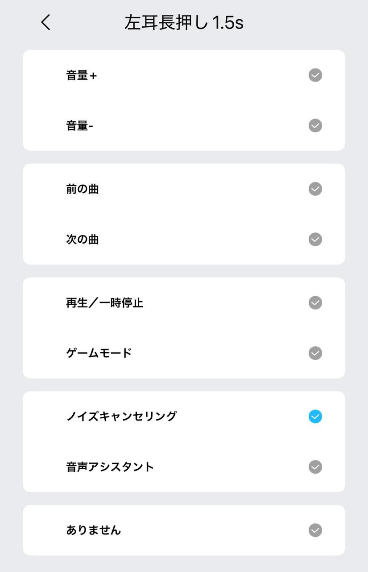
Task: Click the ノイズキャンセリング label text
Action: (x=121, y=416)
